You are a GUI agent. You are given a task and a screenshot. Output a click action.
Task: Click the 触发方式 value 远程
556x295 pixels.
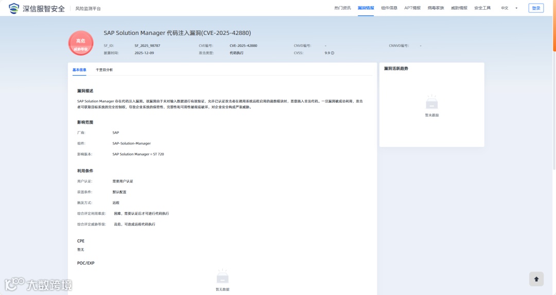coord(116,203)
